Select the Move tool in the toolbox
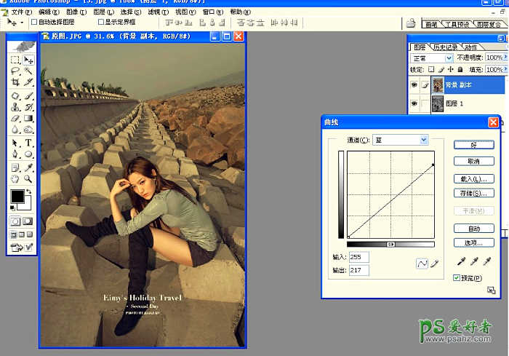The width and height of the screenshot is (509, 356). pos(29,60)
